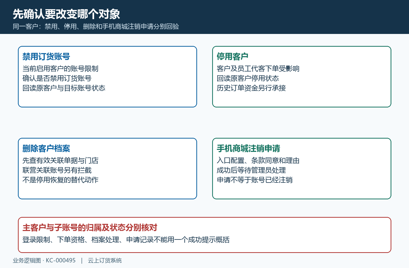The width and height of the screenshot is (409, 268).
Task: Click the line 入口配置、条款同意和理由
Action: (x=258, y=161)
